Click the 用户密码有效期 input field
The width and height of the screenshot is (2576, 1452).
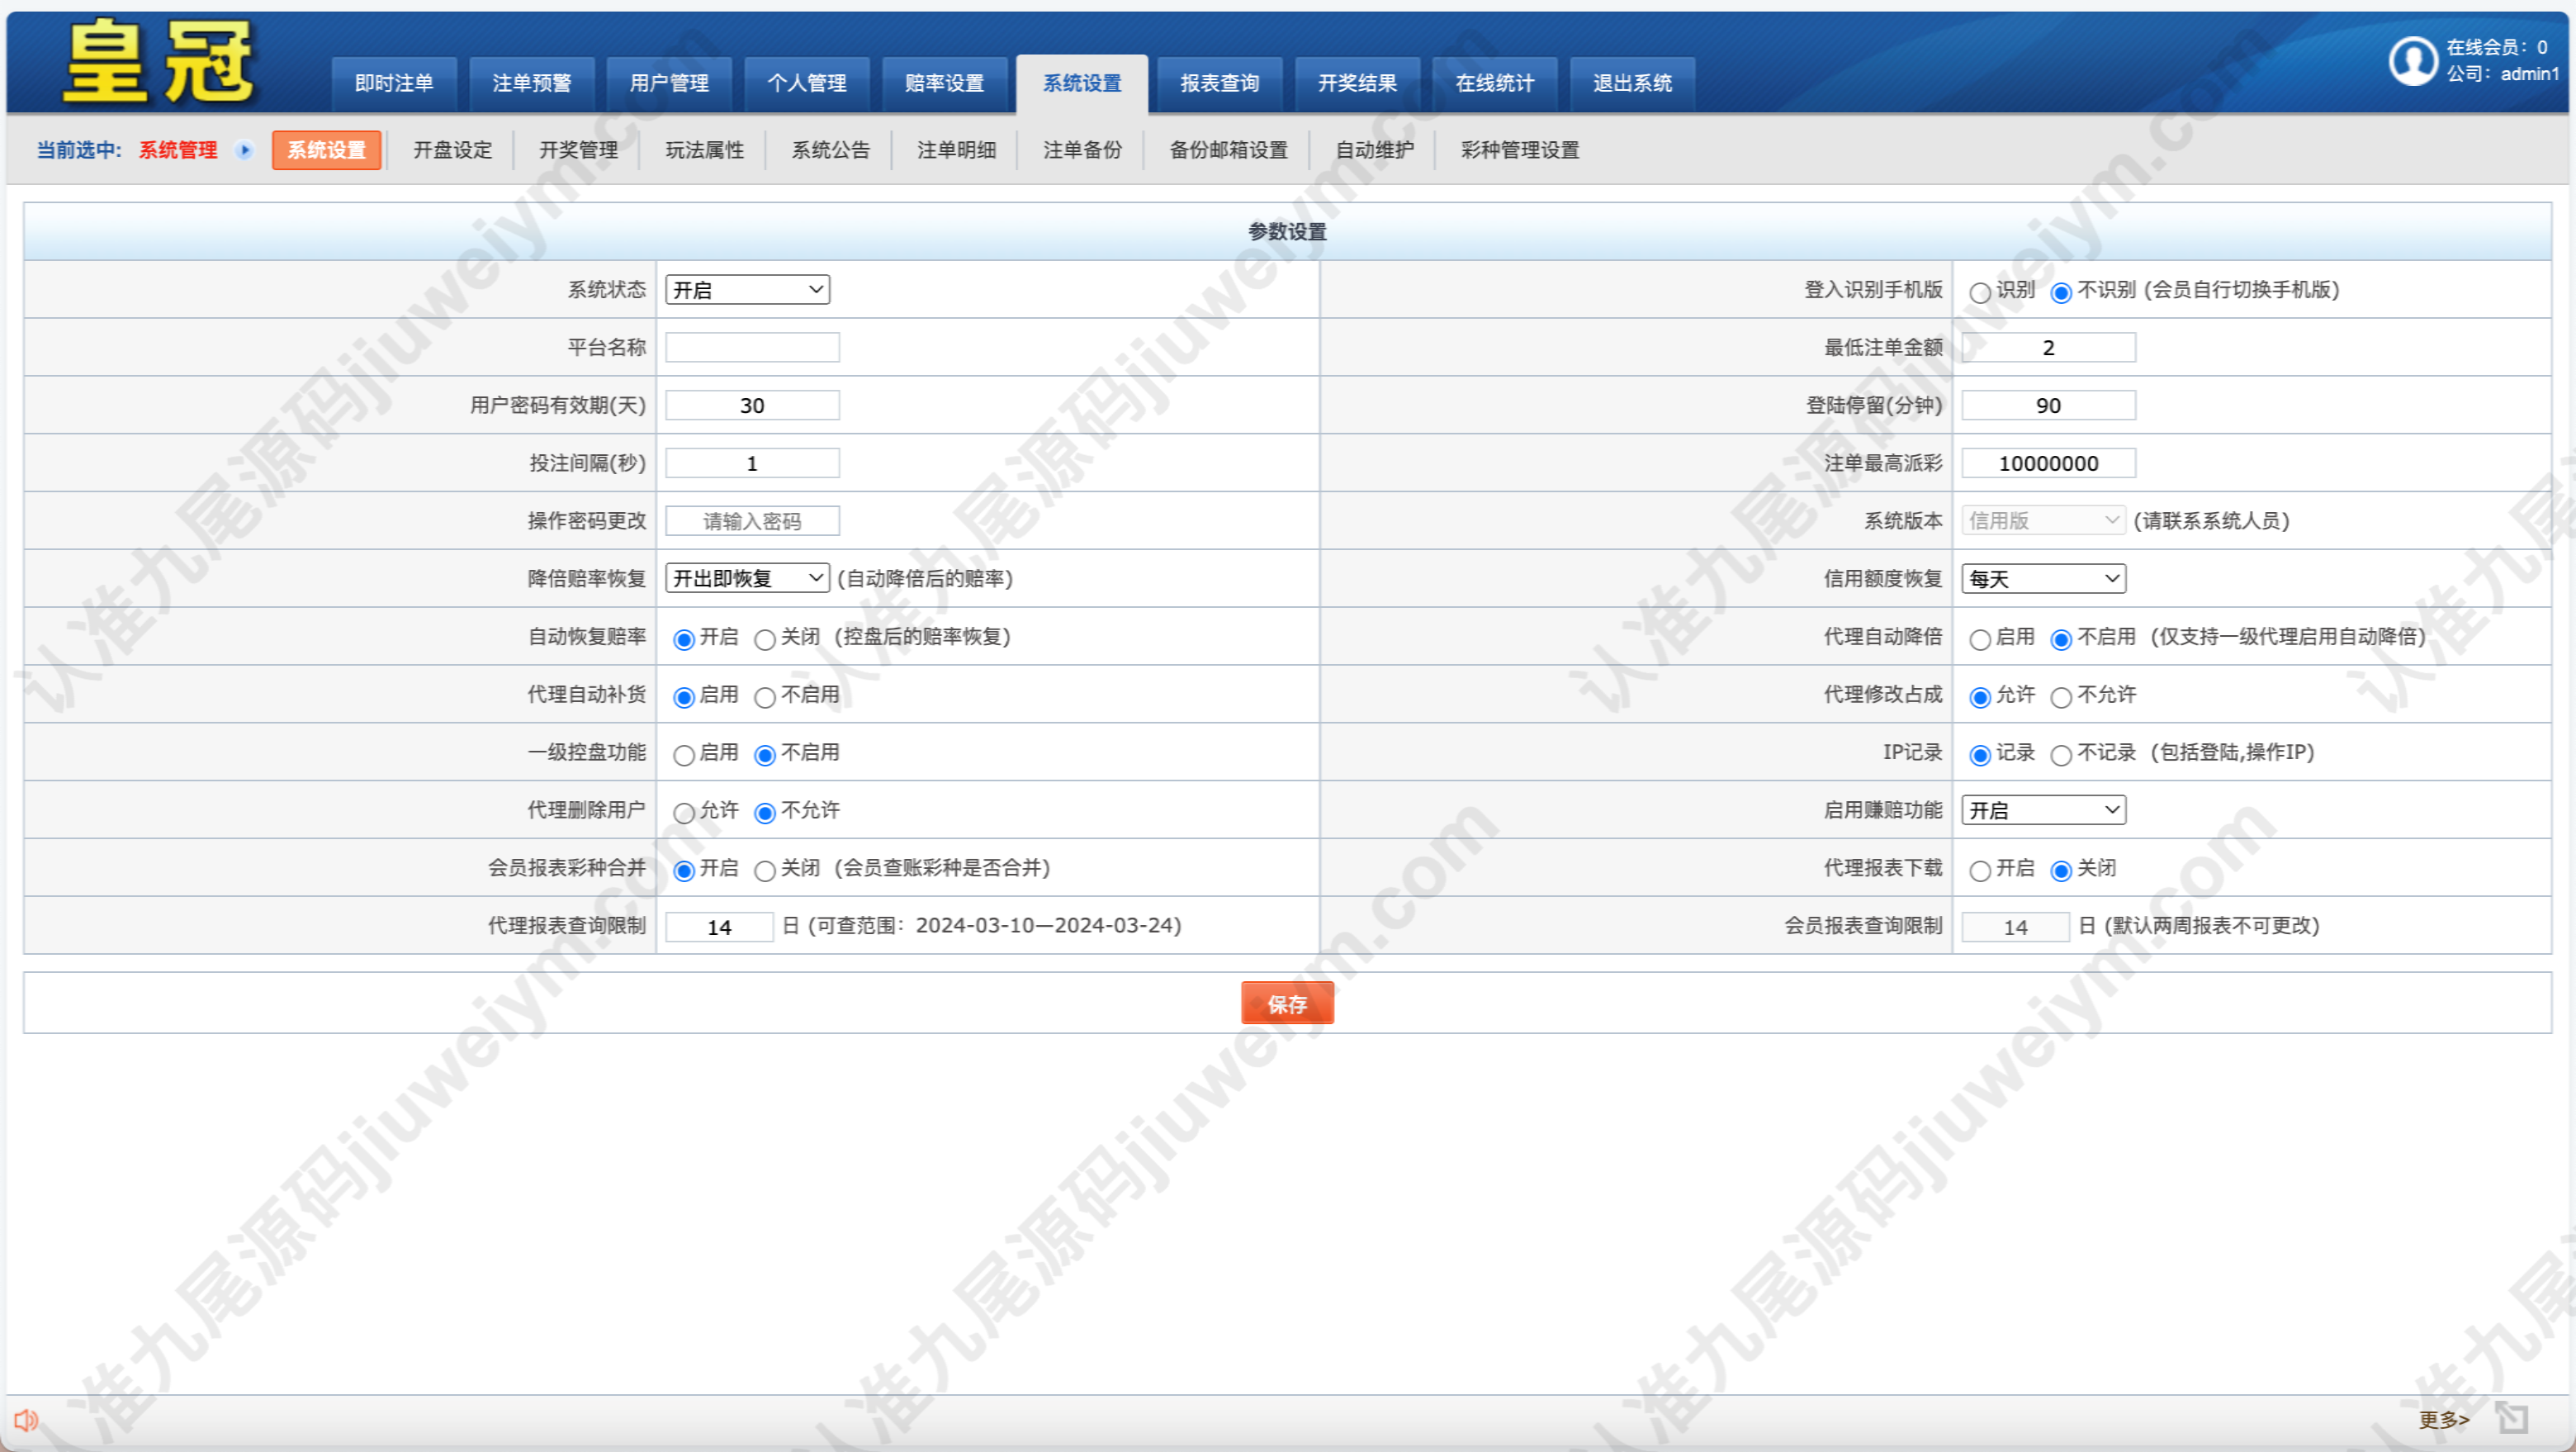752,406
